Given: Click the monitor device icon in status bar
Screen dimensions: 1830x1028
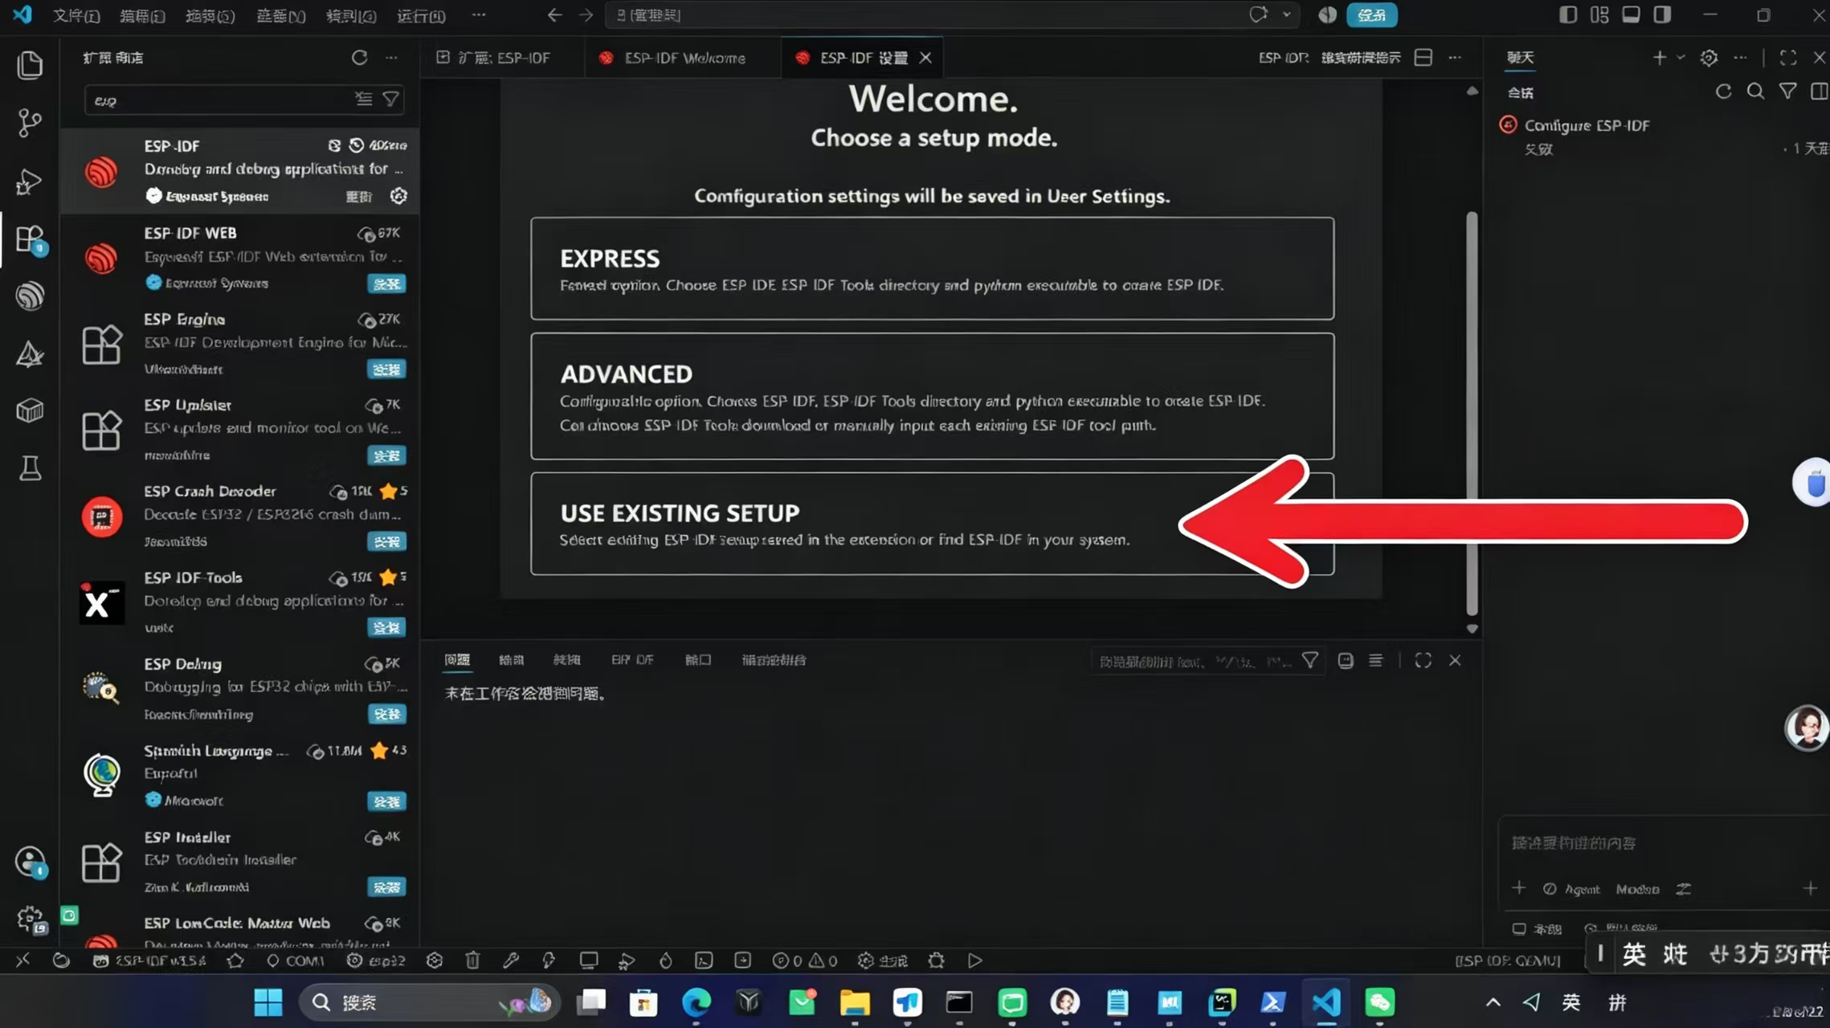Looking at the screenshot, I should click(589, 960).
